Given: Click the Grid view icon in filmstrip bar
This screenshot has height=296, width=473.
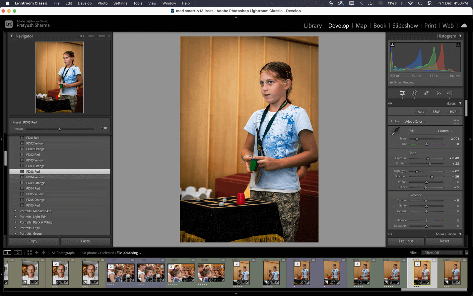Looking at the screenshot, I should [29, 253].
